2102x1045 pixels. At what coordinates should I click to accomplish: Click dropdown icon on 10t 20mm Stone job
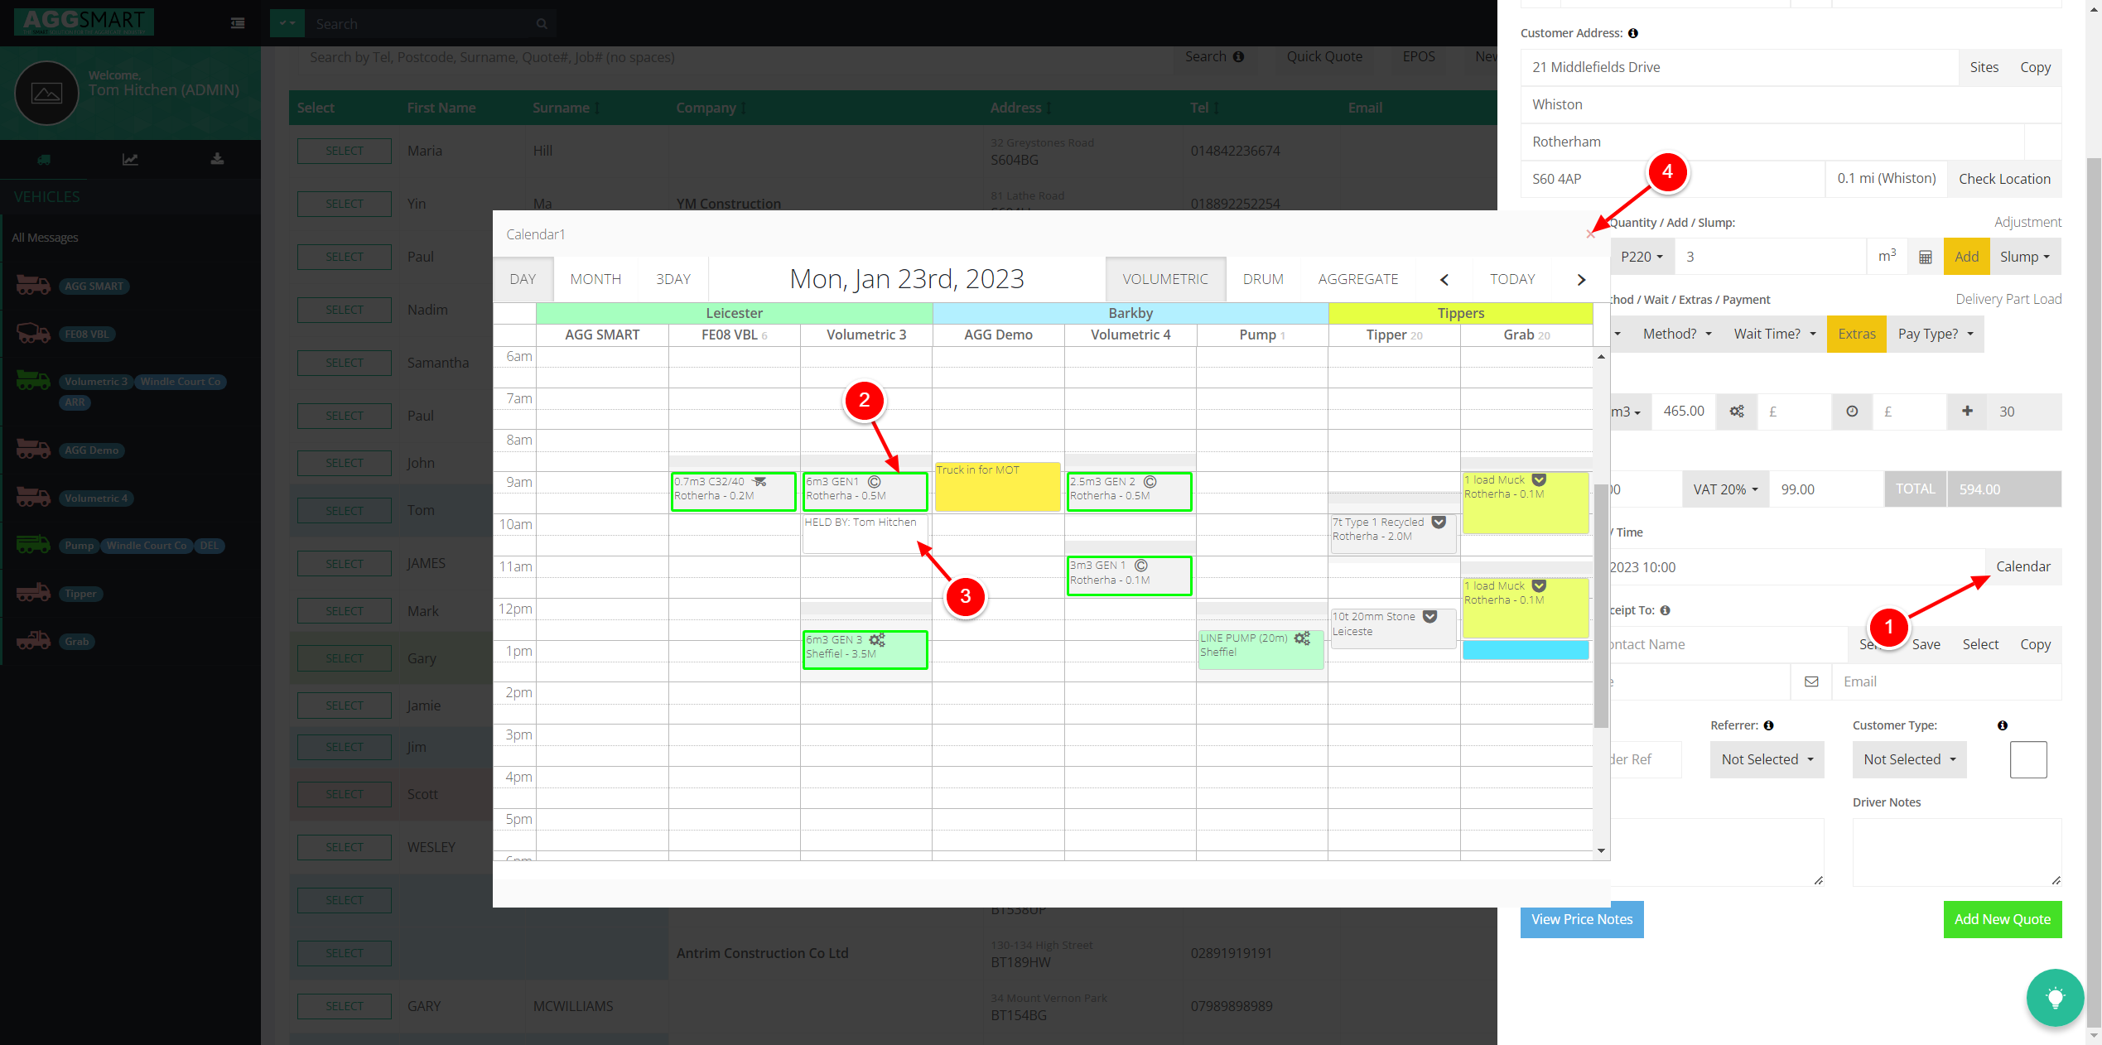1429,617
